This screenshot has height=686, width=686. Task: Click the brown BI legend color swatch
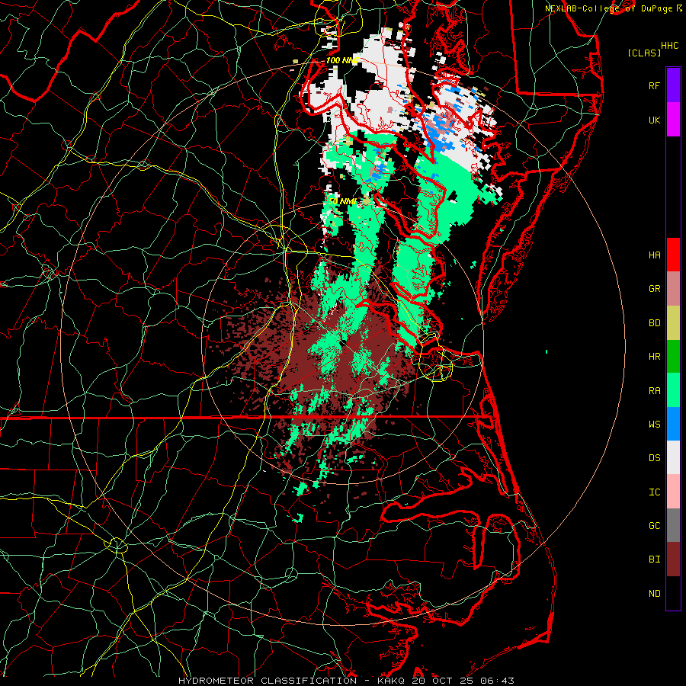(x=673, y=559)
